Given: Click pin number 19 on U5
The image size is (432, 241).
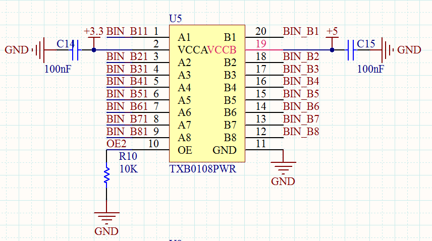Looking at the screenshot, I should click(x=261, y=44).
